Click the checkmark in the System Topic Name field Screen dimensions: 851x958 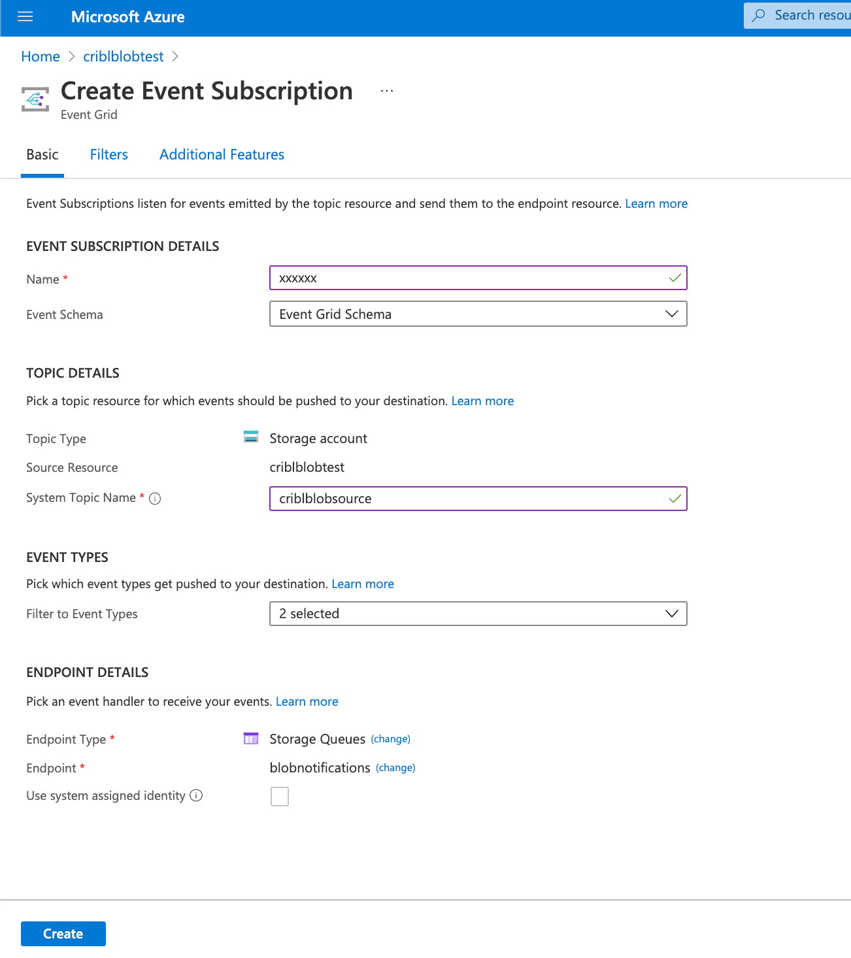(674, 499)
